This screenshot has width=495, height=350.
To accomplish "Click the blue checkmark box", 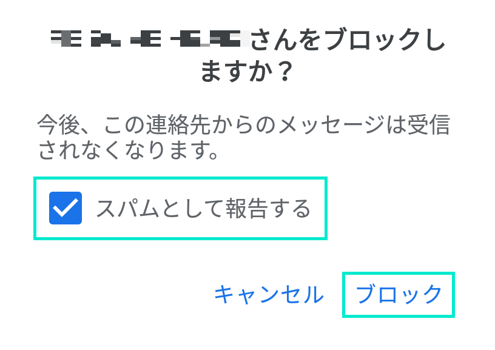I will (x=66, y=208).
